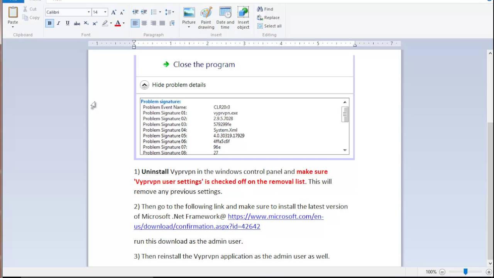The image size is (494, 278).
Task: Open the list style dropdown arrow
Action: coord(160,12)
